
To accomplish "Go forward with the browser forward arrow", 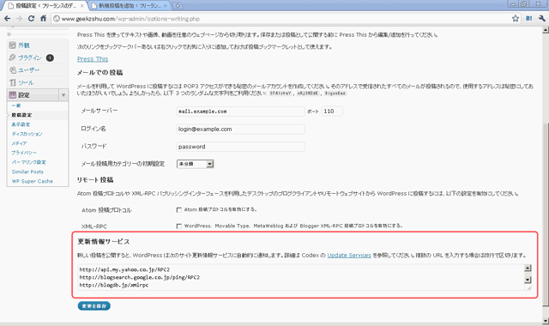I will pyautogui.click(x=19, y=19).
